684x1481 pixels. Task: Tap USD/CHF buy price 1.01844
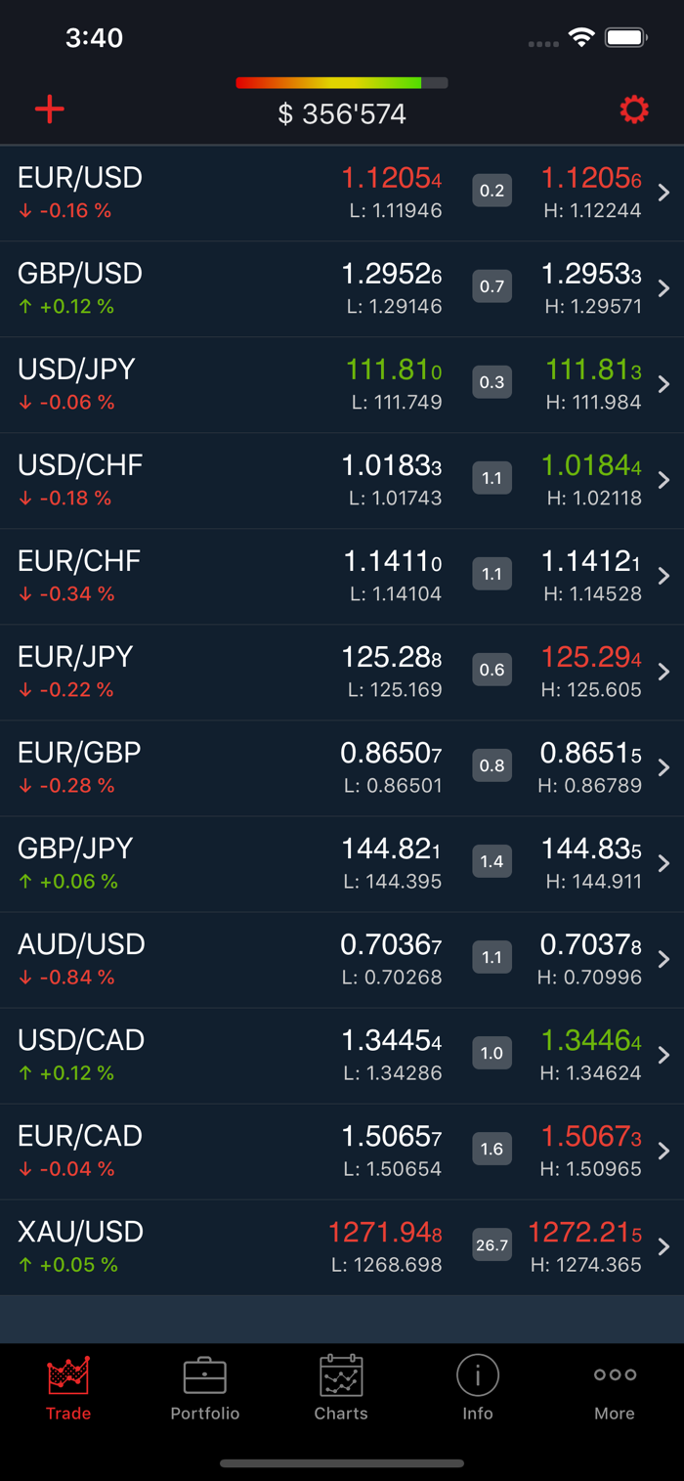591,465
